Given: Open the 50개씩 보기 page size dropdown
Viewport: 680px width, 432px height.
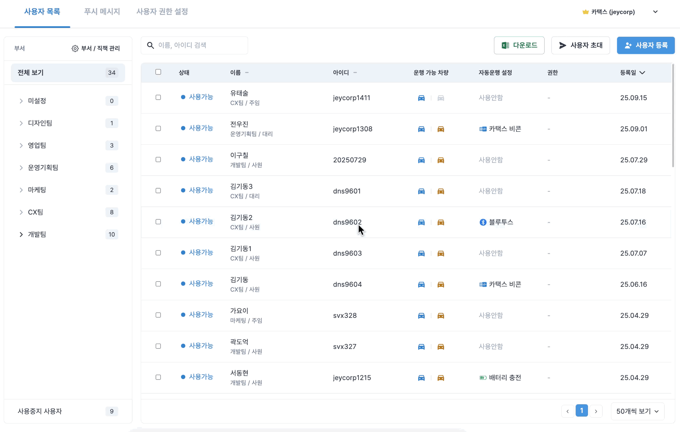Looking at the screenshot, I should [x=637, y=411].
